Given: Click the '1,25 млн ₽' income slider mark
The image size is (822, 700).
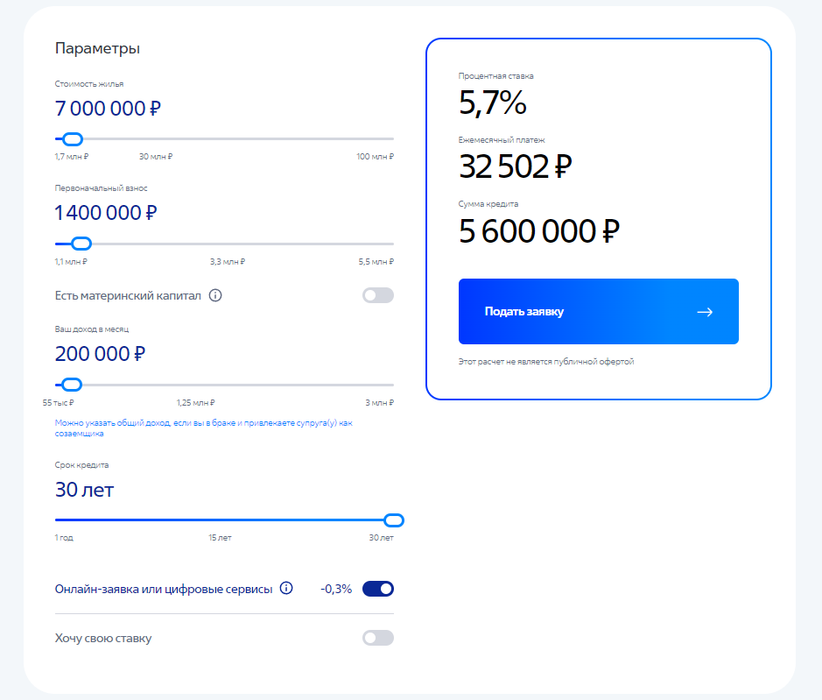Looking at the screenshot, I should pyautogui.click(x=195, y=402).
